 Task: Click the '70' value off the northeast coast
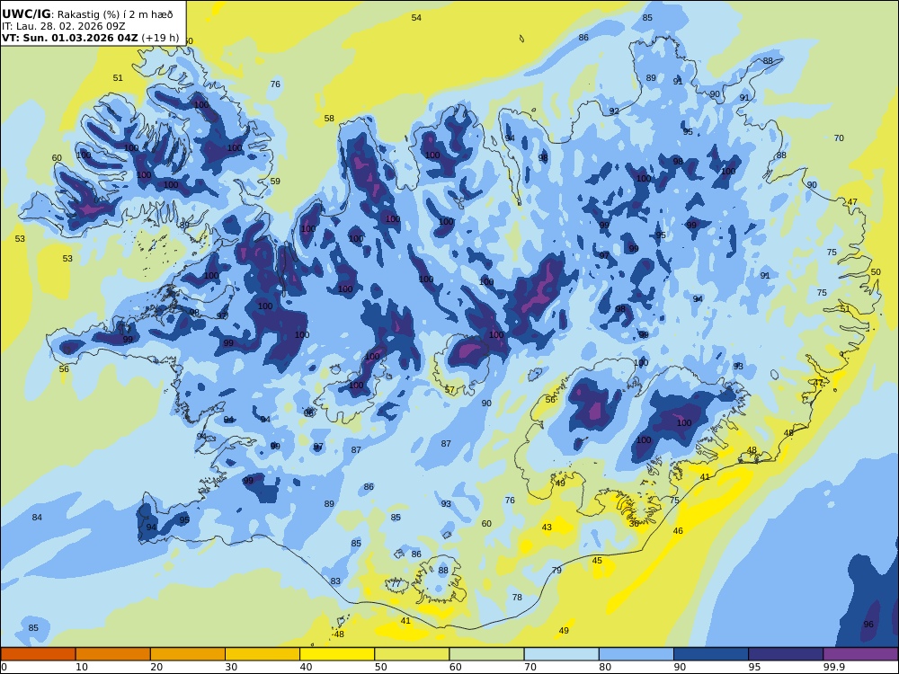pos(839,138)
